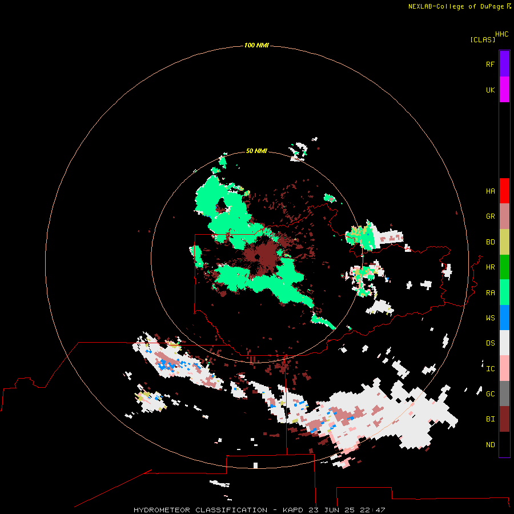
Task: Click the IC legend label
Action: (x=490, y=369)
